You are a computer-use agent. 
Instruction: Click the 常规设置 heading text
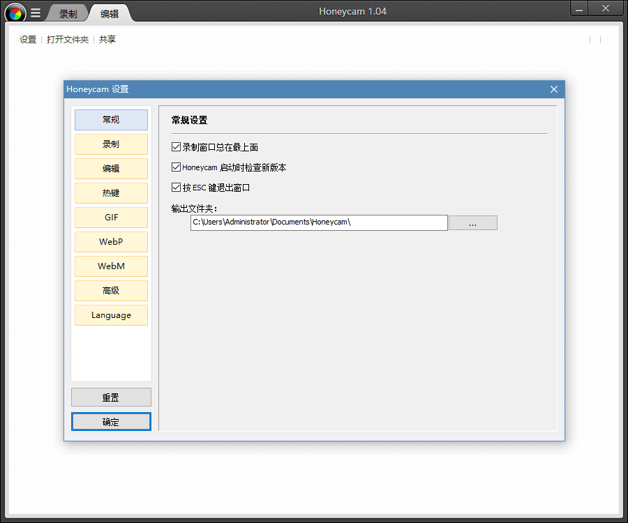click(189, 120)
